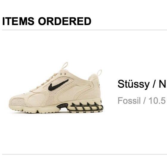Viewport: 167px width, 167px height.
Task: Click the black caged heel sole unit
Action: 86,108
